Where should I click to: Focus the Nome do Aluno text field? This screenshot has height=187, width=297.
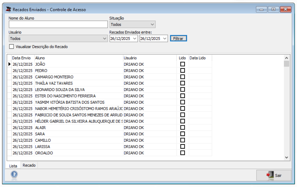coord(58,24)
